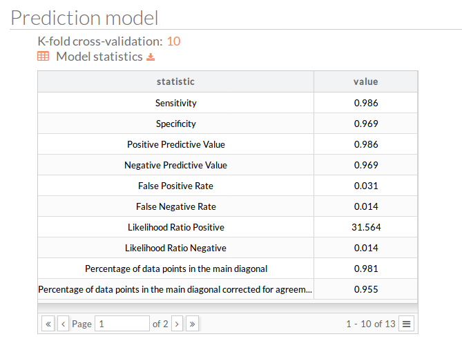Advance to the next page arrow
462x341 pixels.
[x=177, y=324]
